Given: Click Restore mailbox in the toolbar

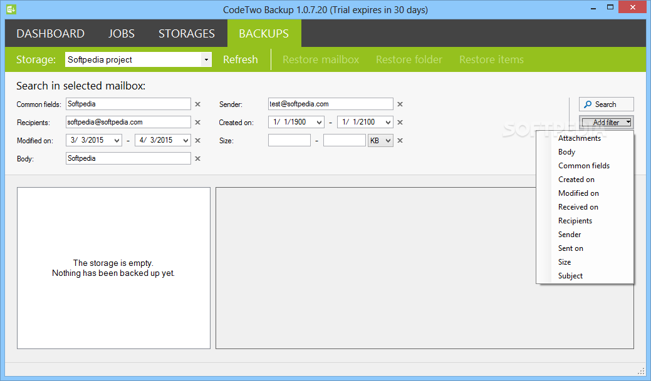Looking at the screenshot, I should tap(321, 59).
